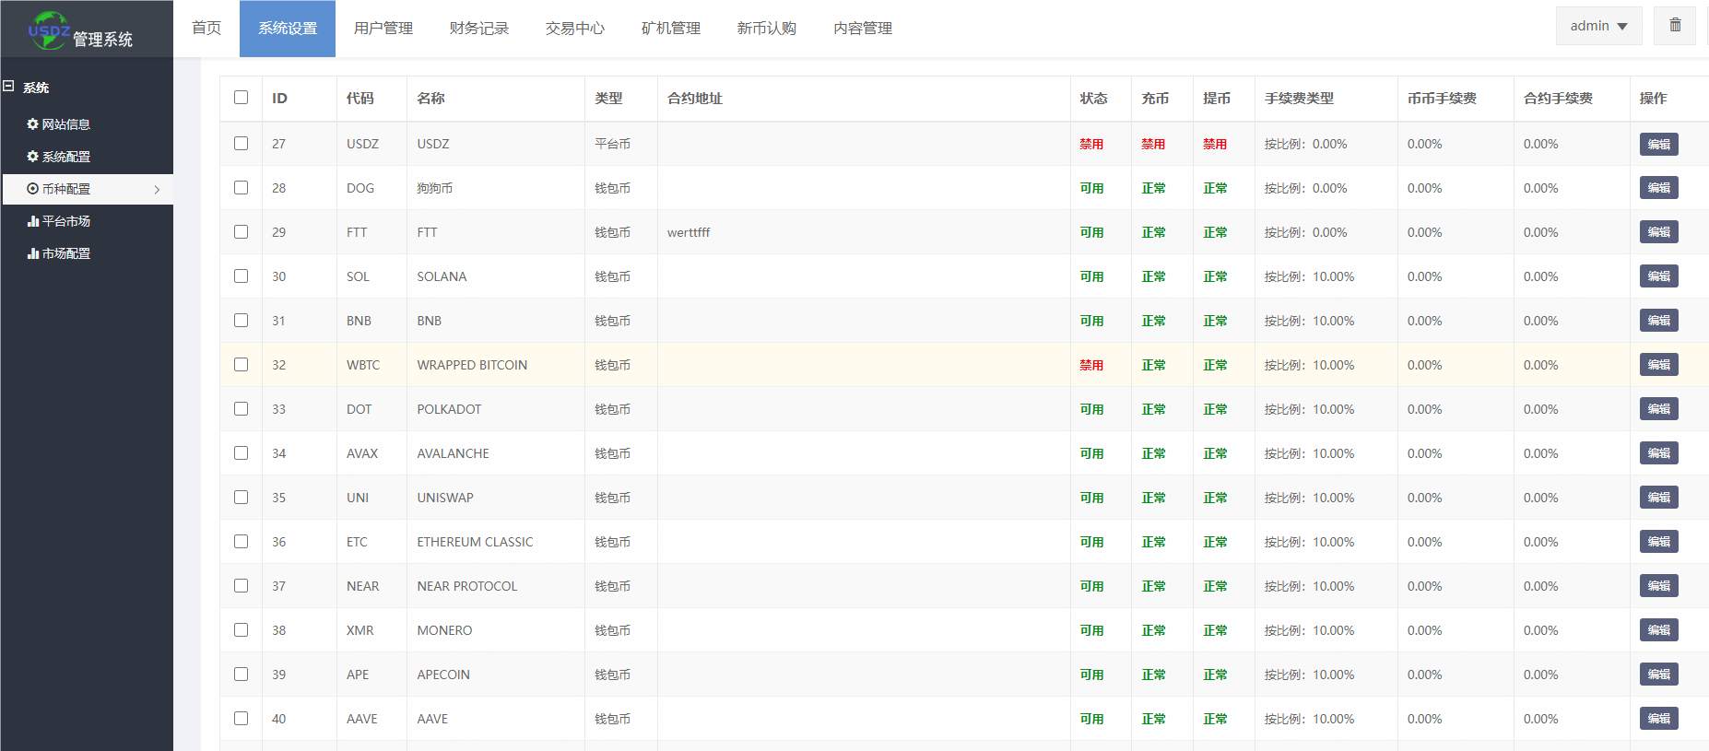Edit the DOG coin using 编辑 button
The height and width of the screenshot is (751, 1709).
point(1658,188)
